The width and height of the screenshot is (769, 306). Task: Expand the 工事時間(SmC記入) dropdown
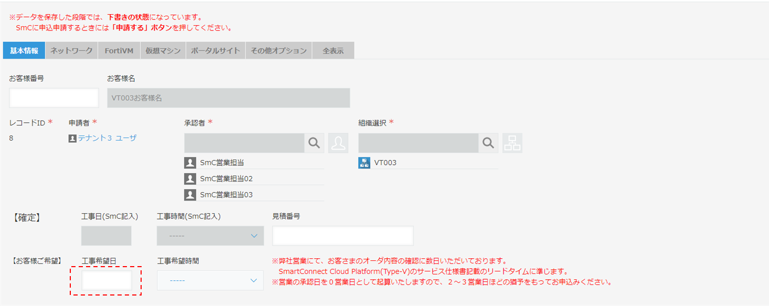coord(210,236)
